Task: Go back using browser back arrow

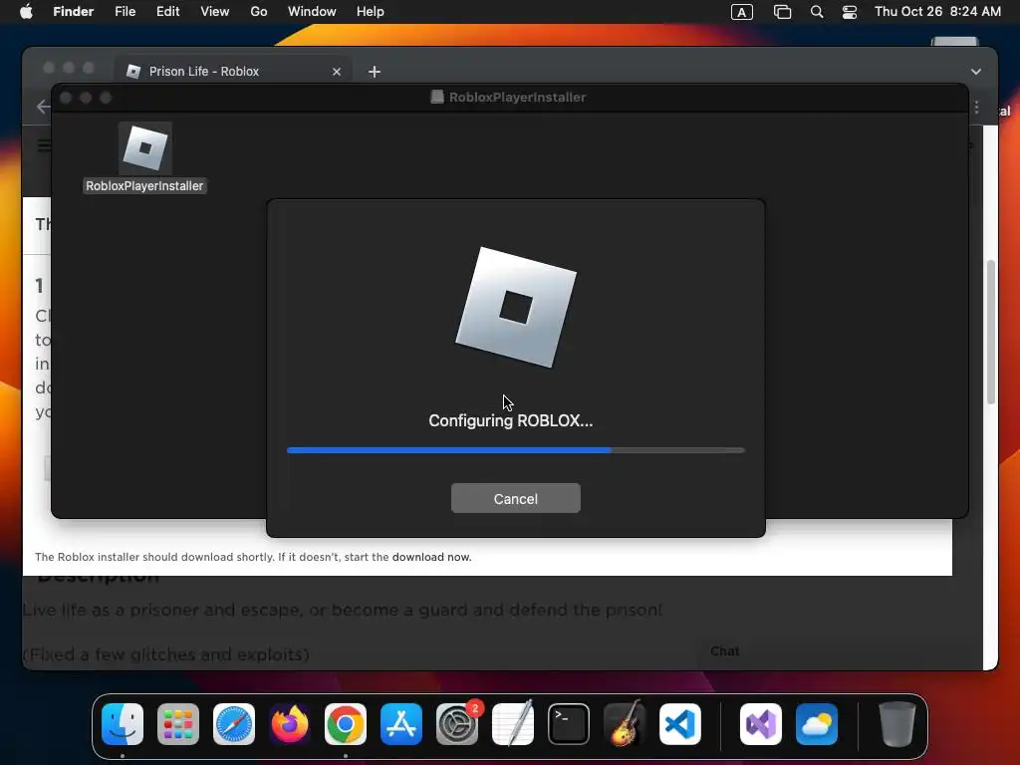Action: click(43, 107)
